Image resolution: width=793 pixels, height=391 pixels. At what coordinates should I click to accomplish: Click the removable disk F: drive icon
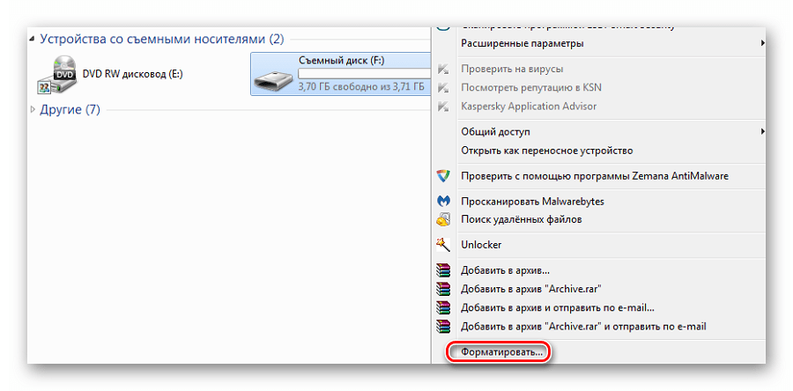[x=272, y=81]
